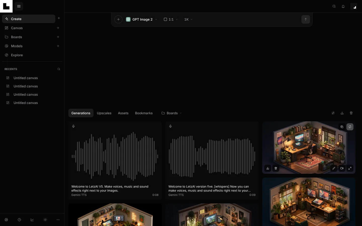Open the account avatar menu
Viewport: 362px width, 226px height.
[x=354, y=6]
